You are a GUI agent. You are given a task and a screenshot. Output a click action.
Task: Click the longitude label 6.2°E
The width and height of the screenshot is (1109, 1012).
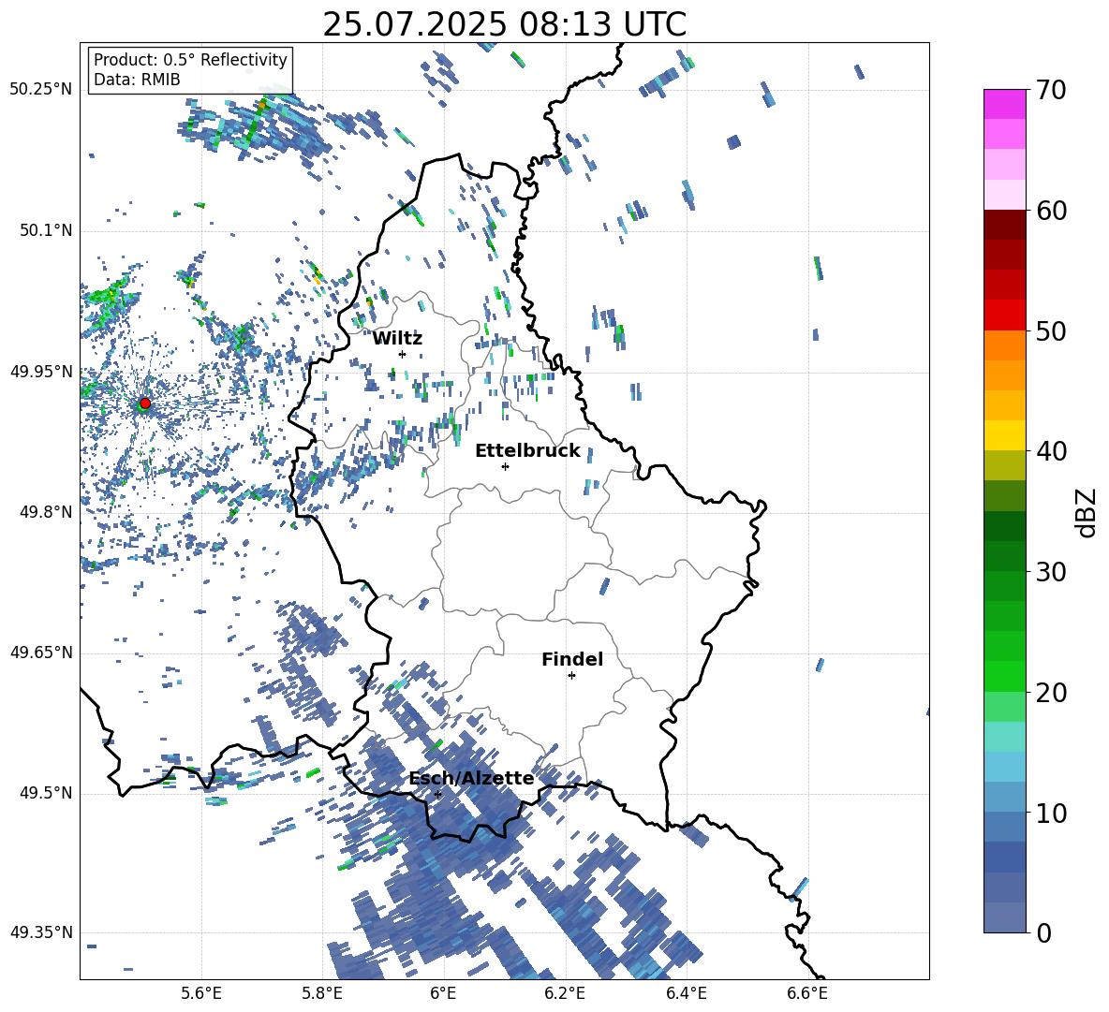click(565, 993)
